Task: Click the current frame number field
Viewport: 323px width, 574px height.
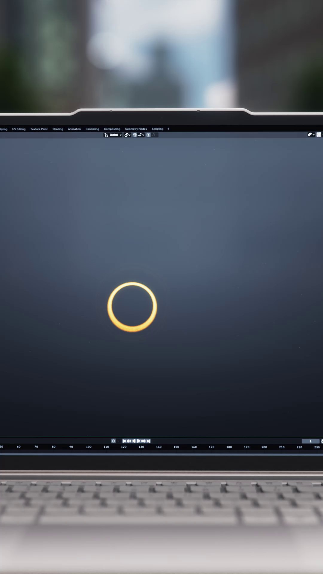Action: tap(310, 441)
